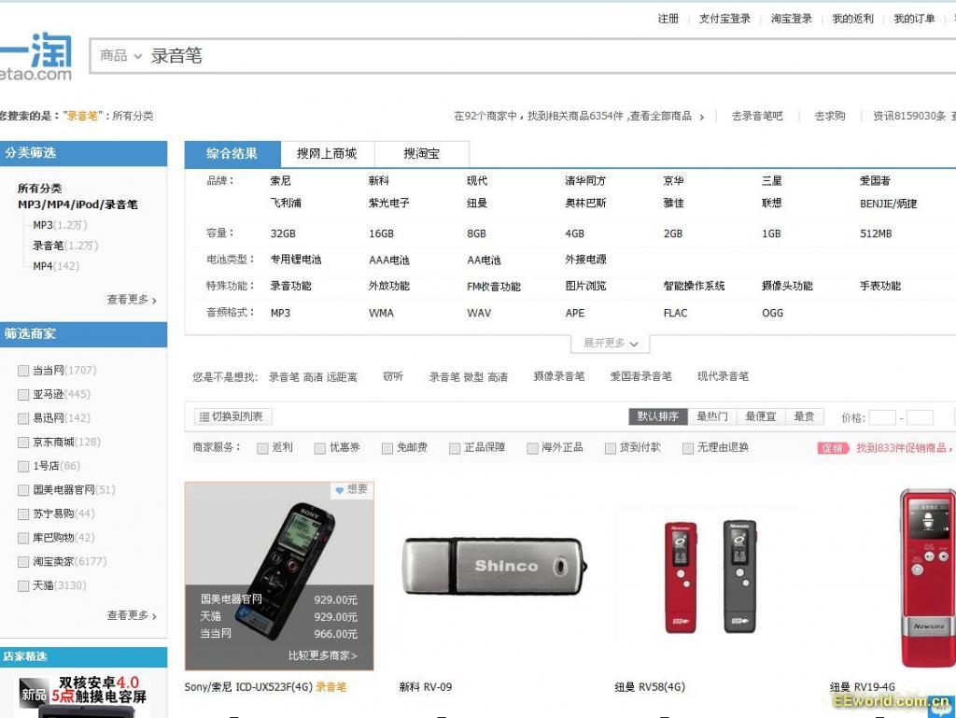Sort by 最便宜
The image size is (956, 718).
tap(761, 417)
